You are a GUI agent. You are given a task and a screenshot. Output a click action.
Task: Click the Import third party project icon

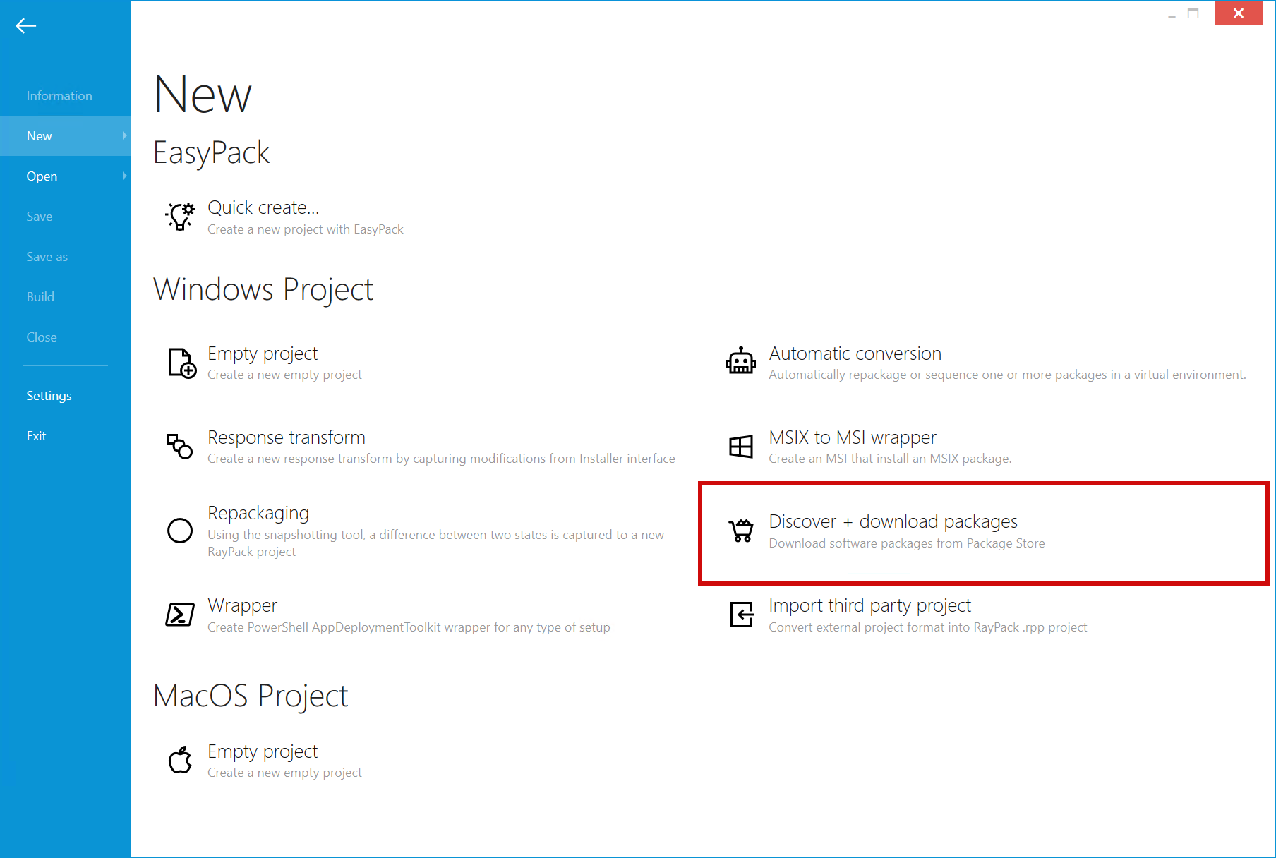(740, 614)
